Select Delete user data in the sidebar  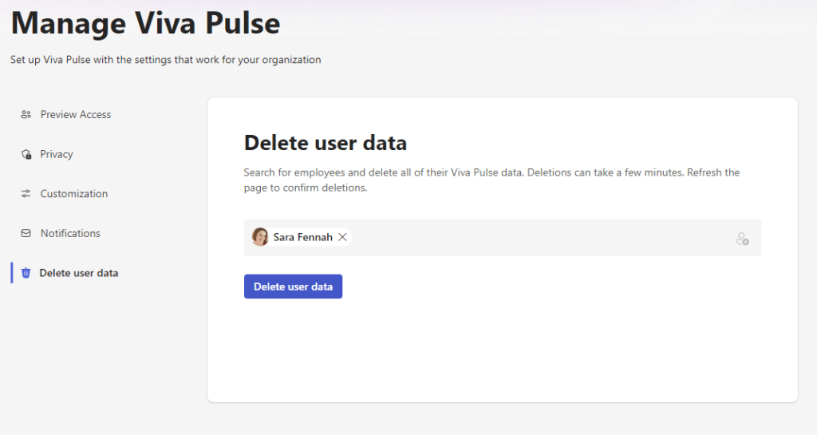click(x=79, y=273)
